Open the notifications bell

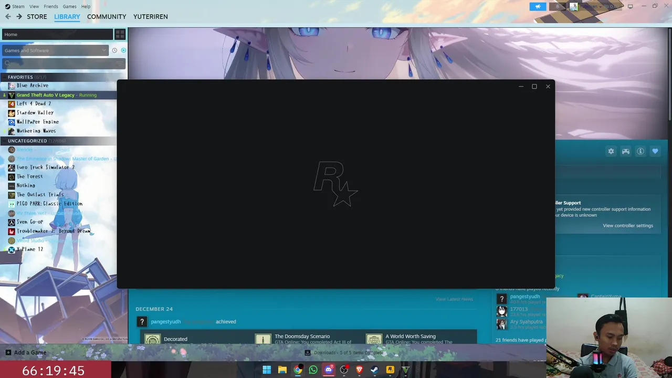pos(558,6)
